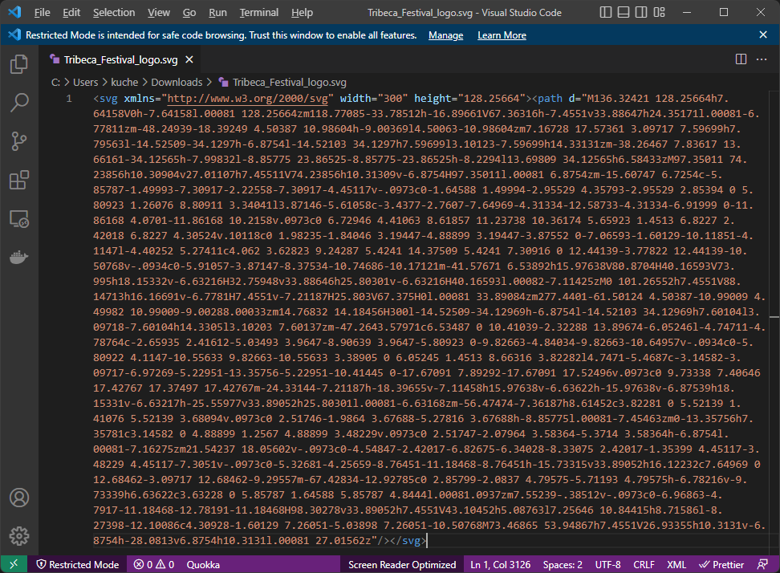The height and width of the screenshot is (573, 780).
Task: Click the Learn More link
Action: tap(502, 35)
